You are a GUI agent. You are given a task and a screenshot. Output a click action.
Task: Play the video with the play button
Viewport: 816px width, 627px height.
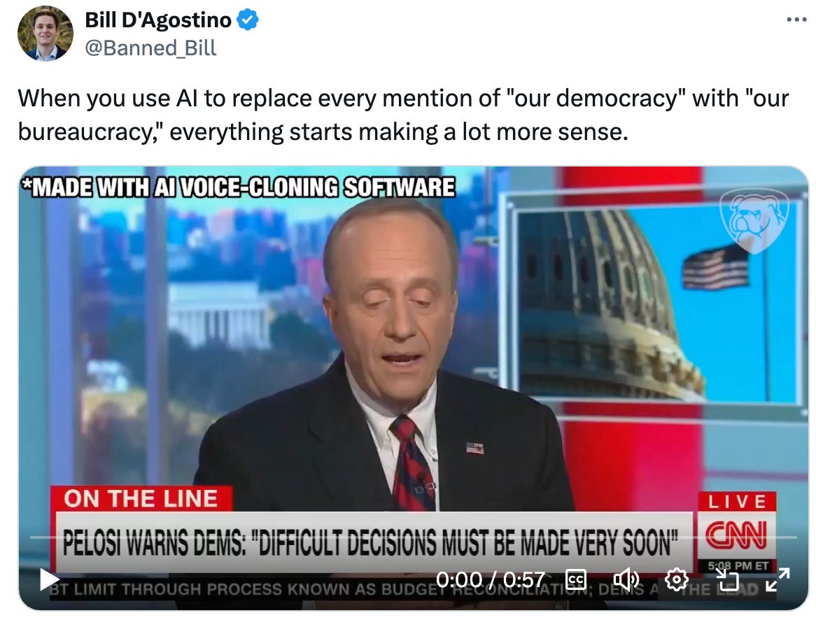click(50, 579)
